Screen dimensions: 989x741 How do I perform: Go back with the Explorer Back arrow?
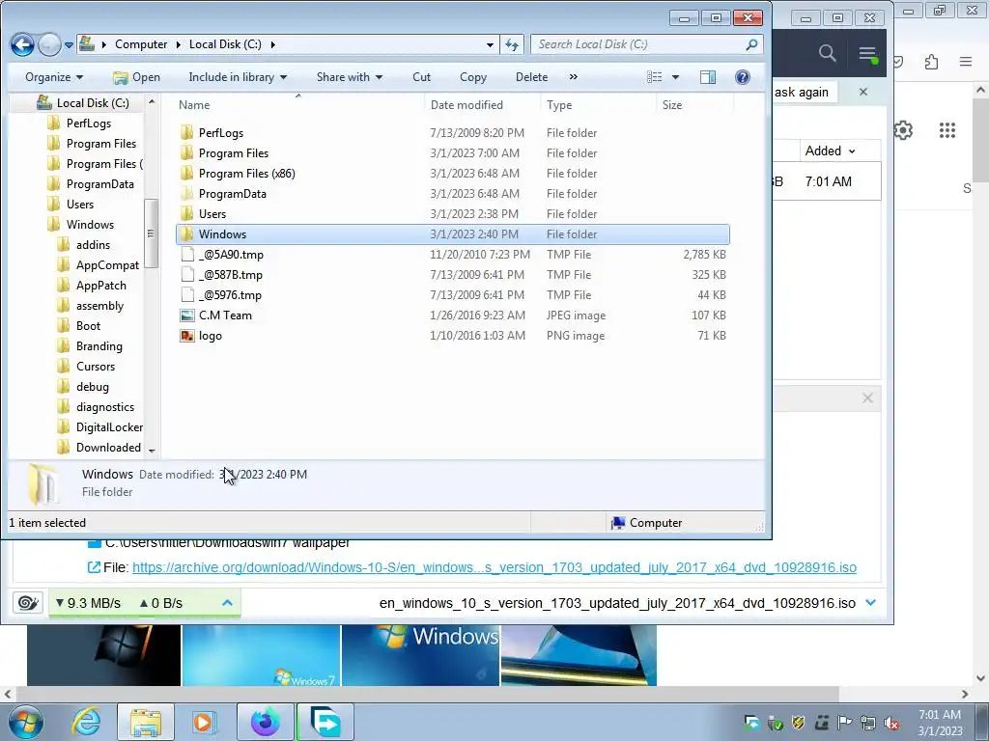22,44
